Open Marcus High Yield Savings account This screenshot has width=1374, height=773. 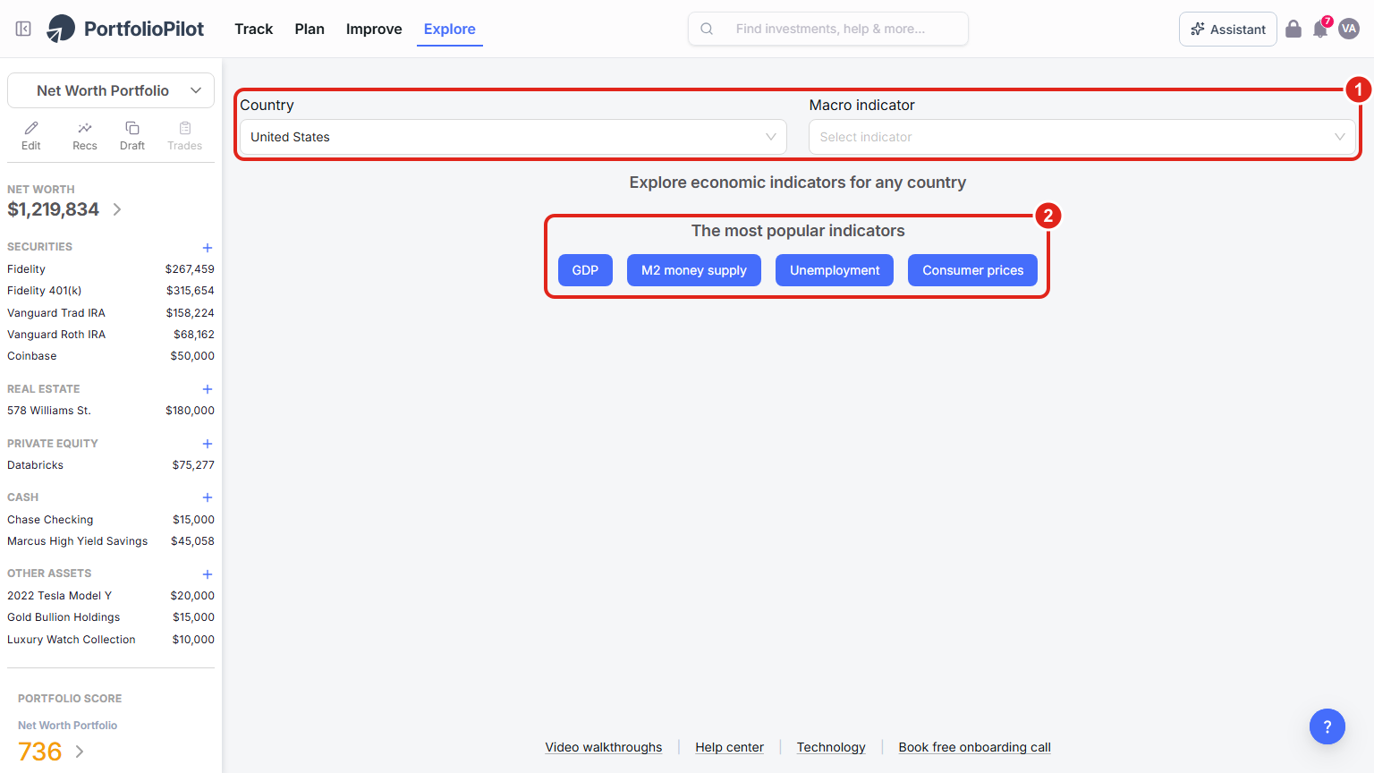tap(111, 541)
